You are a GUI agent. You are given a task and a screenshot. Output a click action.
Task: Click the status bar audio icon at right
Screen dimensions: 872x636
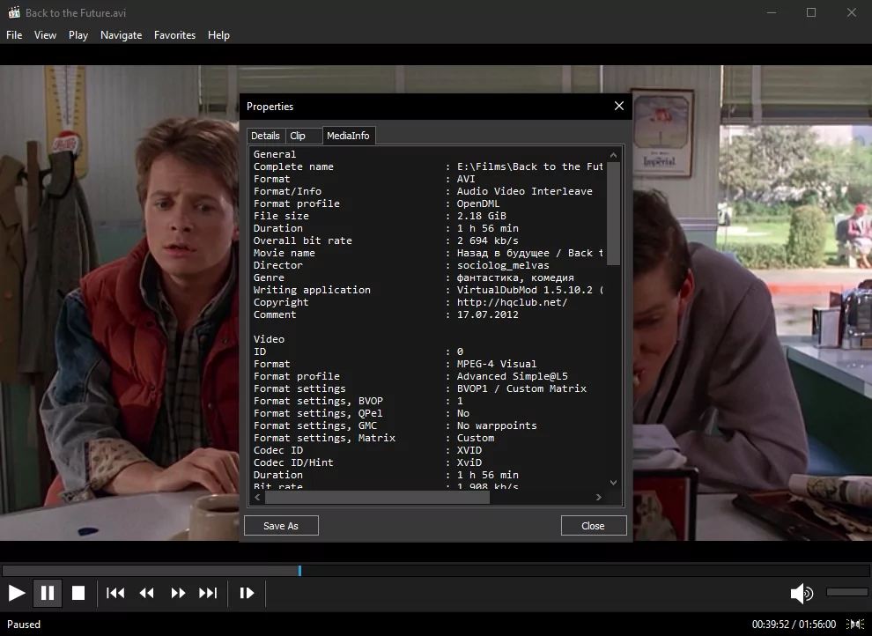click(x=854, y=625)
